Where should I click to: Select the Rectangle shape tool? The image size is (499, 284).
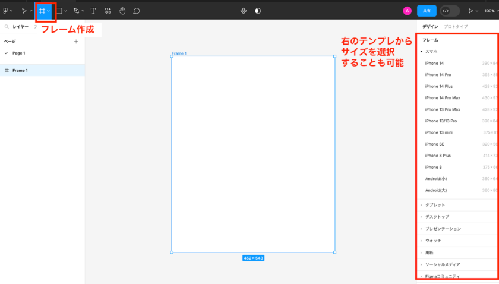59,11
